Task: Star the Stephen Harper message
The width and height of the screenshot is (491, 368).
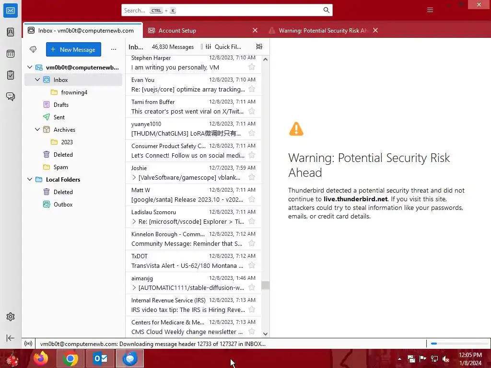Action: click(x=251, y=67)
